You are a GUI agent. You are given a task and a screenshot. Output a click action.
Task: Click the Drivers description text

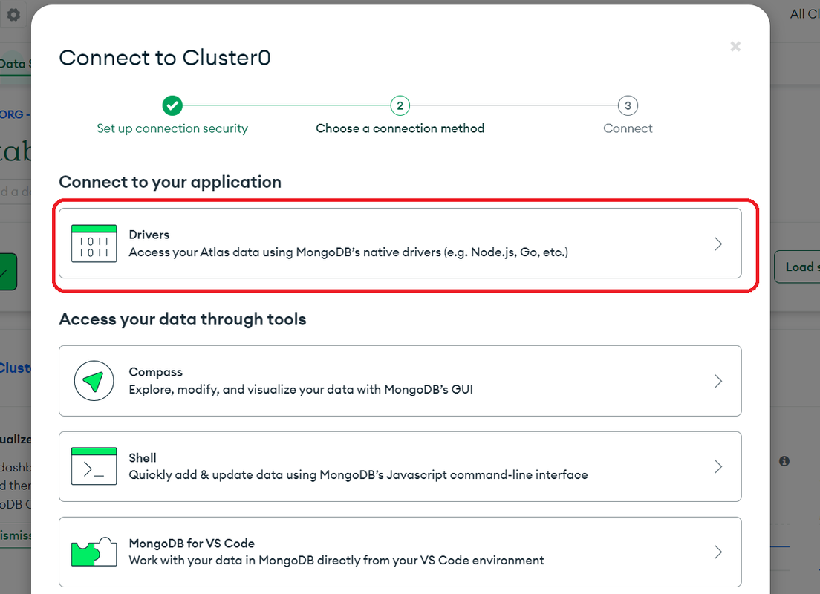pos(348,252)
